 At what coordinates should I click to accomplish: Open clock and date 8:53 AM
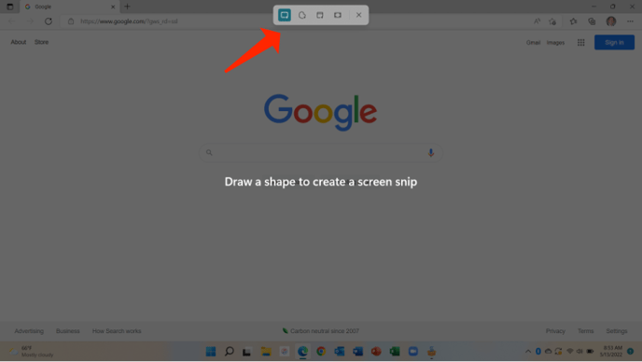click(x=611, y=352)
